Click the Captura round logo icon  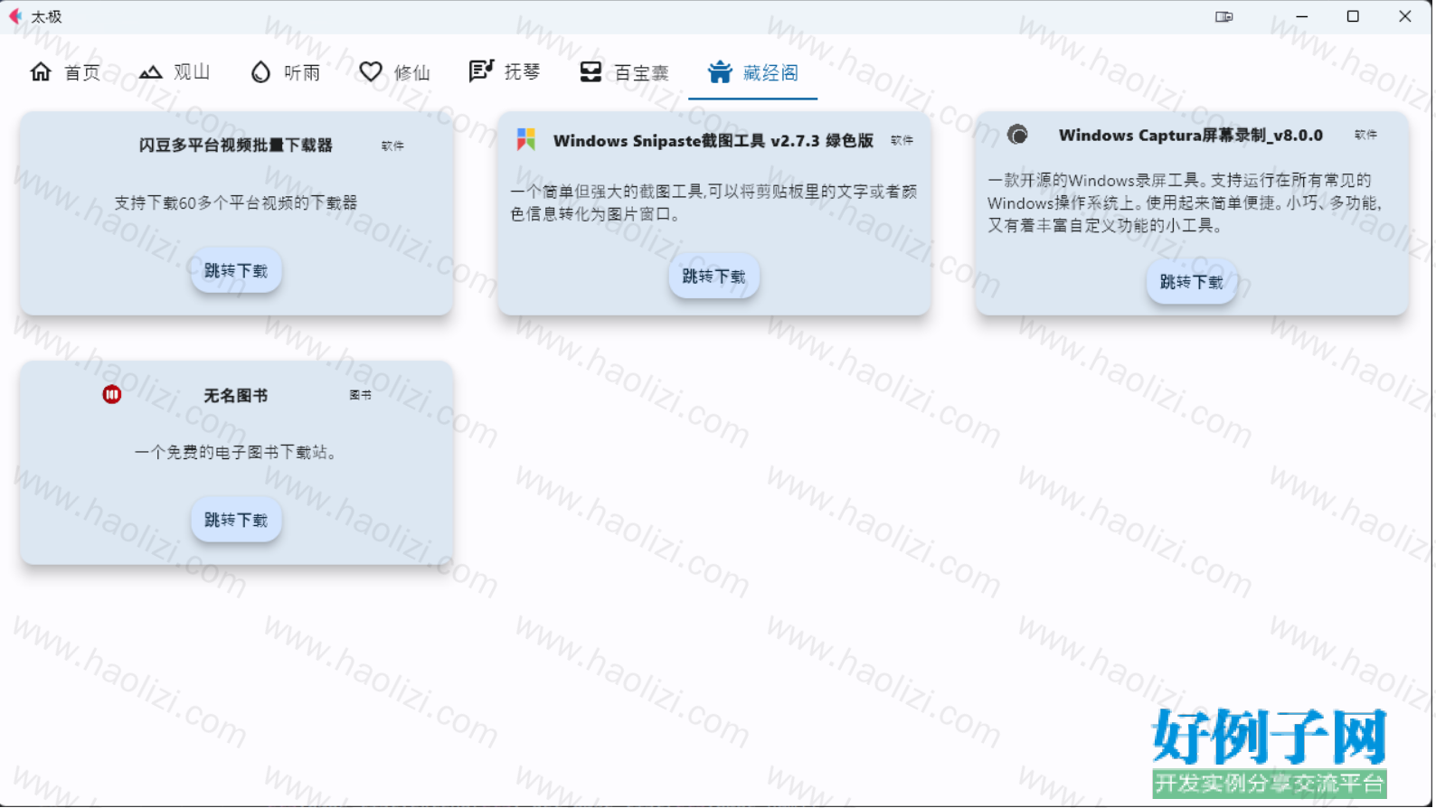point(1017,135)
